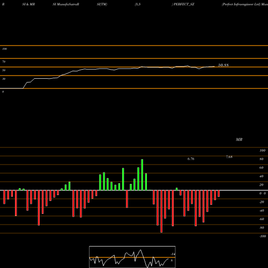Click the MR axis label 80

pos(262,159)
